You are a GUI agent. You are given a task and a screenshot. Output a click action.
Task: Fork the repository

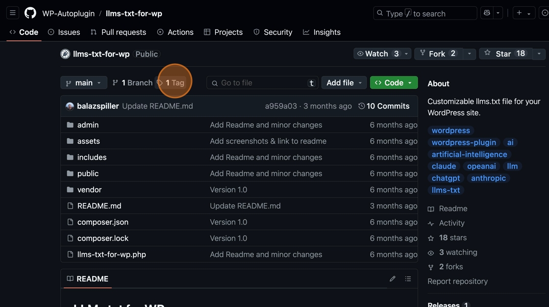click(439, 53)
